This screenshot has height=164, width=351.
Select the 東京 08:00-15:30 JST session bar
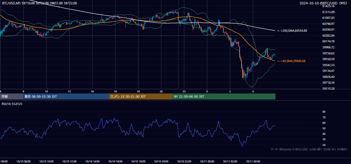tap(66, 96)
